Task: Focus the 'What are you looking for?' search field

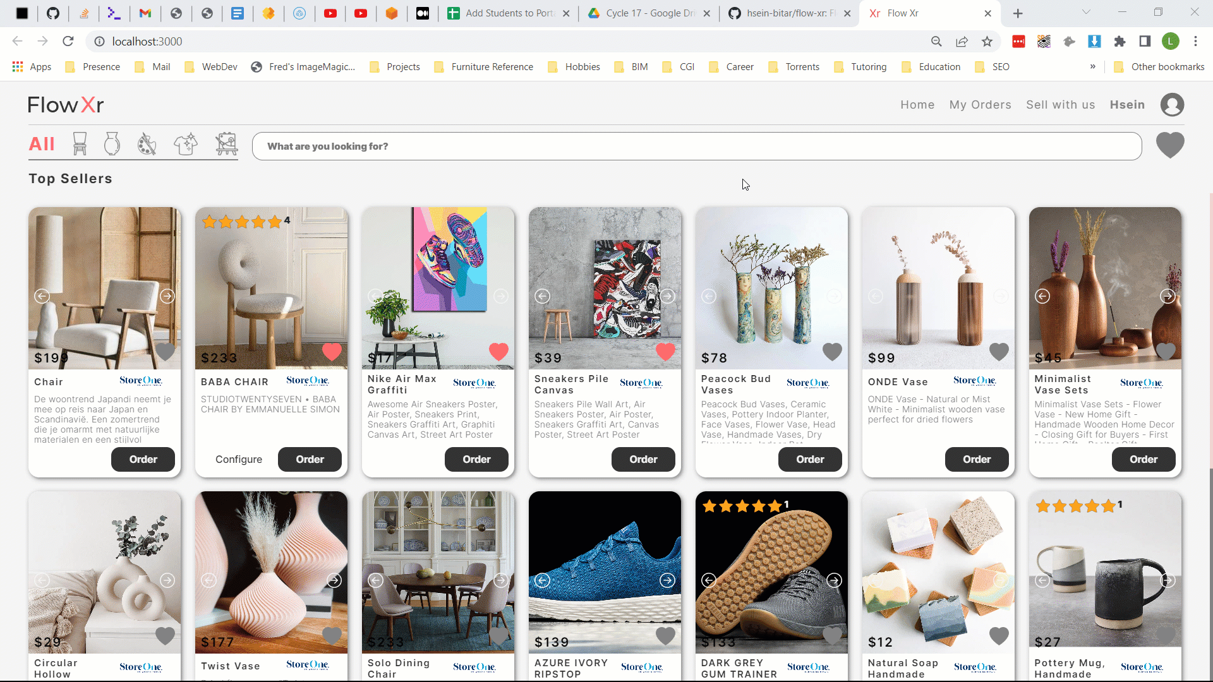Action: pyautogui.click(x=696, y=147)
